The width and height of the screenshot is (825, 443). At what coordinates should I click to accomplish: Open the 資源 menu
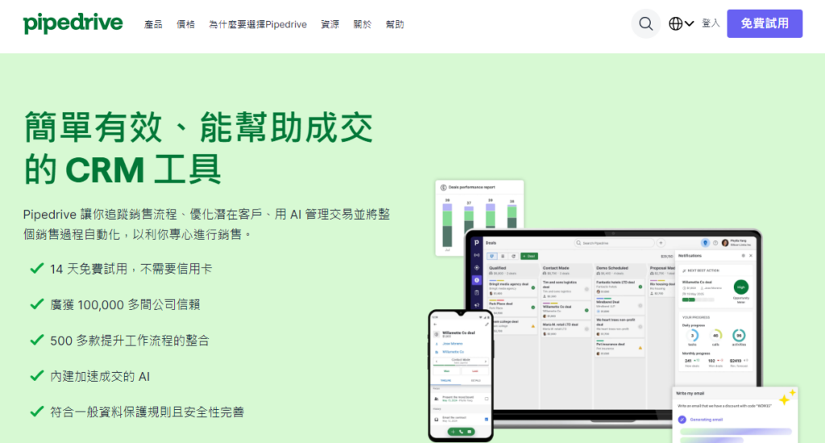coord(330,24)
